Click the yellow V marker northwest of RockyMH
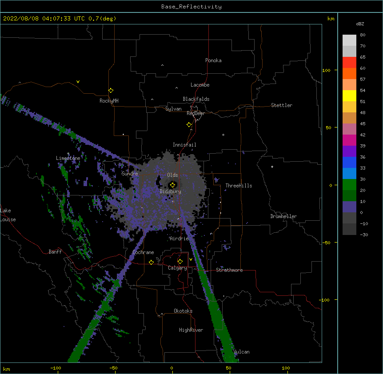Viewport: 383px width, 374px height. (x=78, y=82)
